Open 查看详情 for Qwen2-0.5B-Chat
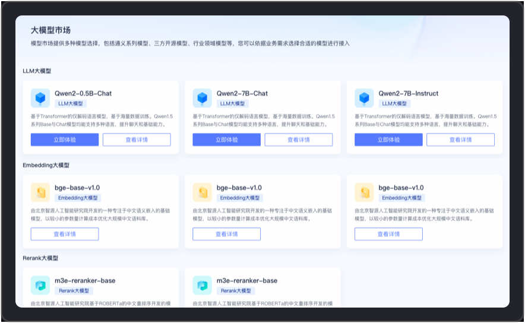 tap(137, 140)
